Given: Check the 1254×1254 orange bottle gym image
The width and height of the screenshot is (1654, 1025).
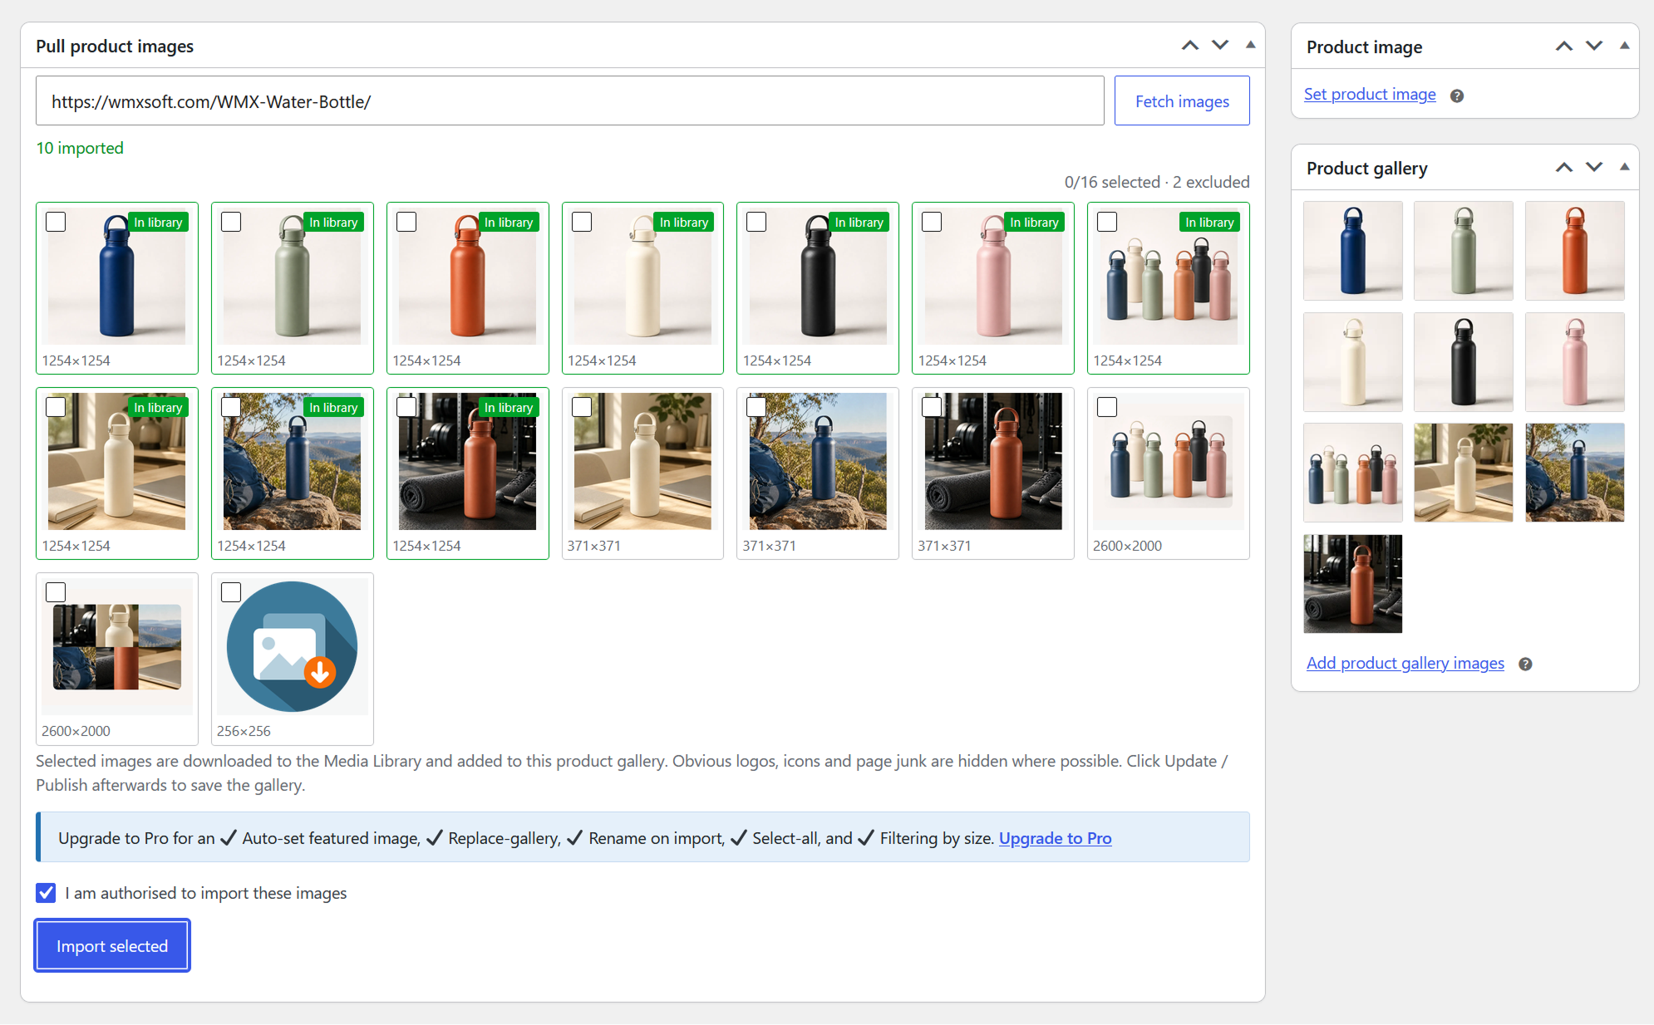Looking at the screenshot, I should tap(406, 407).
